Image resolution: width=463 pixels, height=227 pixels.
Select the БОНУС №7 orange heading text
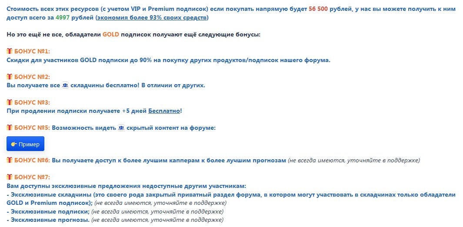tap(32, 177)
